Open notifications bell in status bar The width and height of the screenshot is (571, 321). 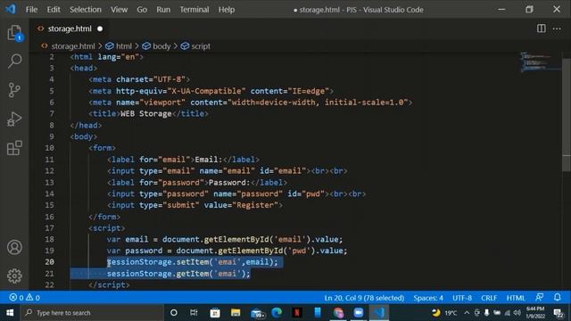point(557,297)
